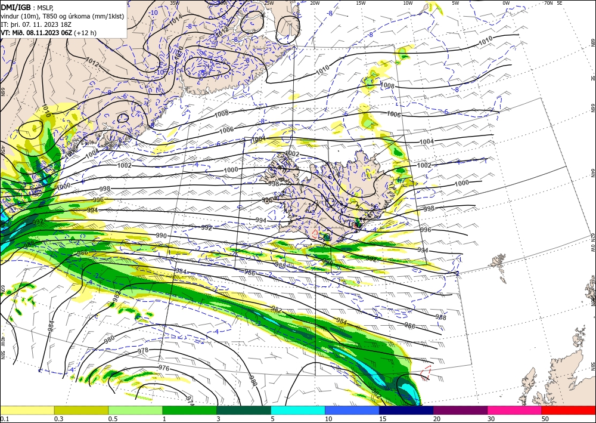Click the '70N' label at top right

[548, 3]
